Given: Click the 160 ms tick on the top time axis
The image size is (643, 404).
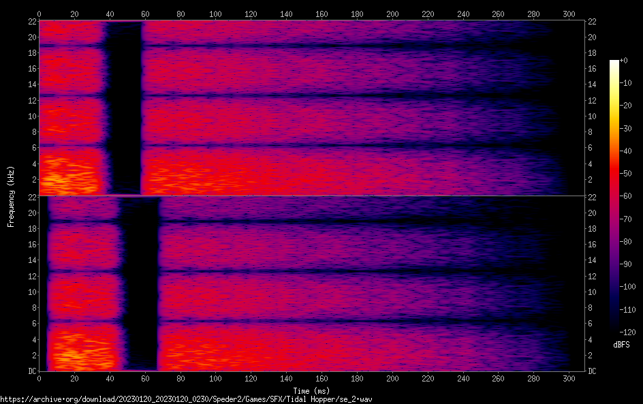Looking at the screenshot, I should 321,14.
